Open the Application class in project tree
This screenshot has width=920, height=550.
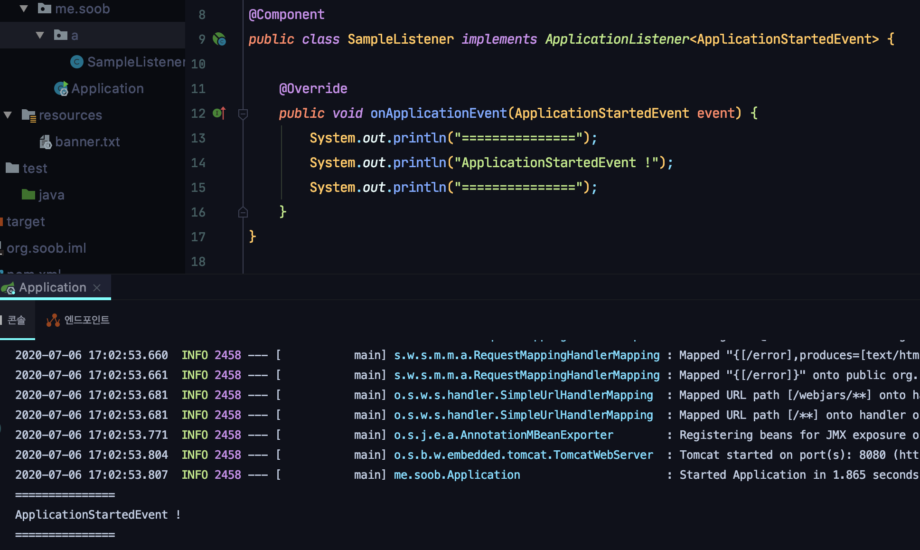(x=107, y=88)
